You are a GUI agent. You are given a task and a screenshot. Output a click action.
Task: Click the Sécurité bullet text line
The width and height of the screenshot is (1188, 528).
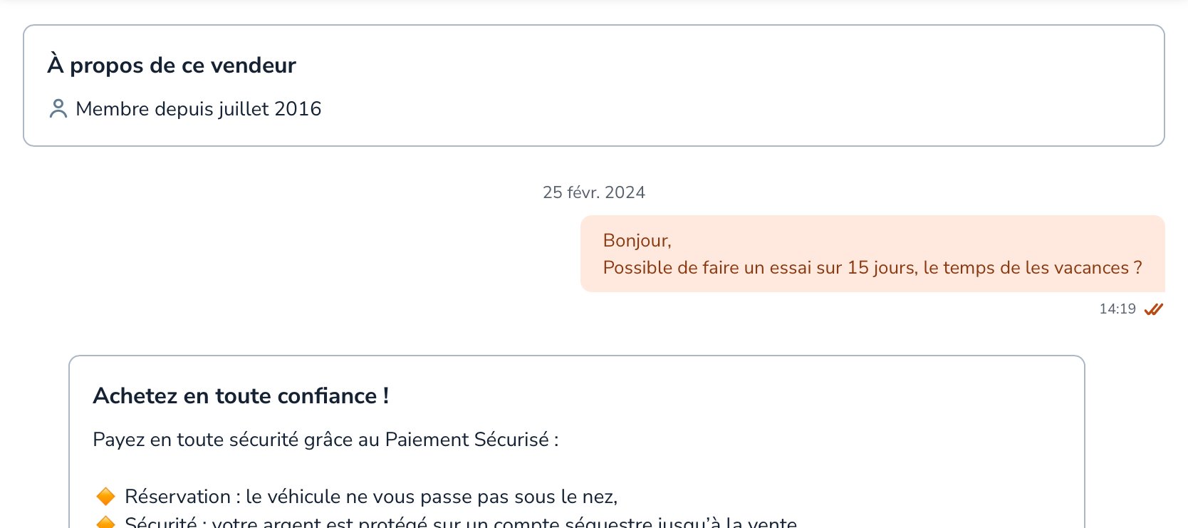point(461,522)
